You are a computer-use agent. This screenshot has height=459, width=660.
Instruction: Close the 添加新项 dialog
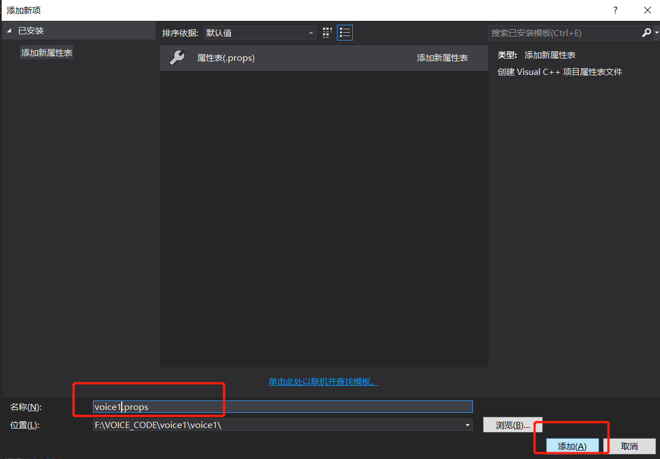(x=648, y=10)
